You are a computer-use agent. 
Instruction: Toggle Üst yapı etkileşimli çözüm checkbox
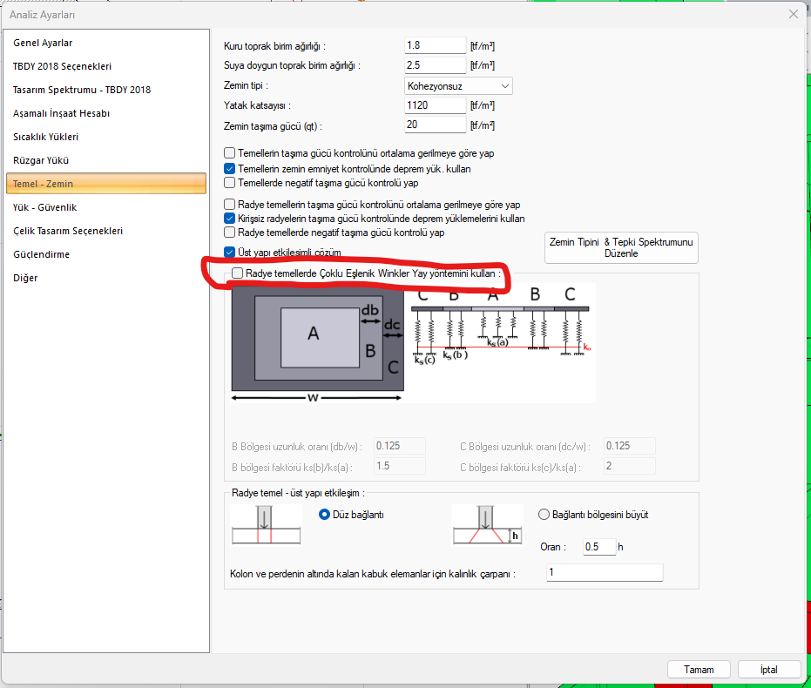pos(230,252)
